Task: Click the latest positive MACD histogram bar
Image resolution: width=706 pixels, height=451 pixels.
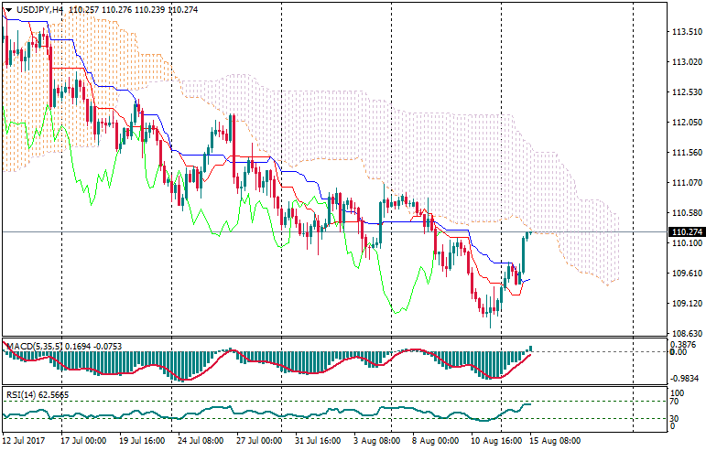Action: (x=532, y=349)
